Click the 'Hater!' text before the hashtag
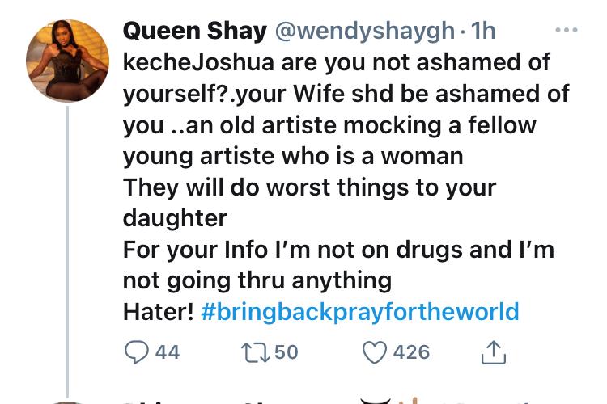The image size is (607, 404). (x=159, y=312)
